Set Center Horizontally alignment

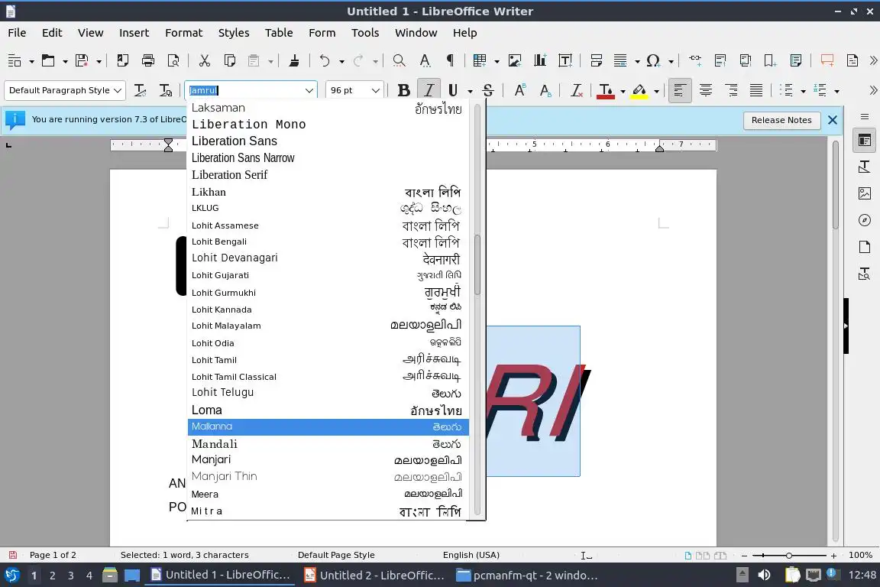(x=706, y=90)
